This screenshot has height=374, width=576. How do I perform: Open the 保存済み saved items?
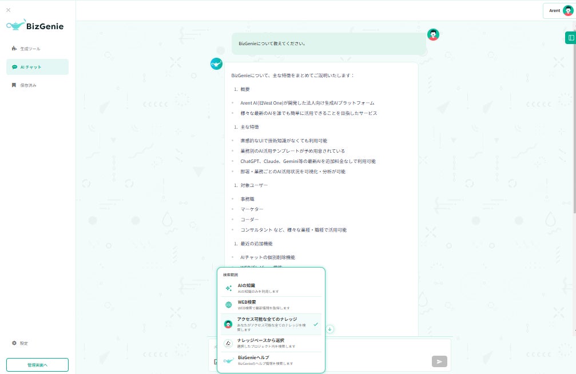pos(38,85)
